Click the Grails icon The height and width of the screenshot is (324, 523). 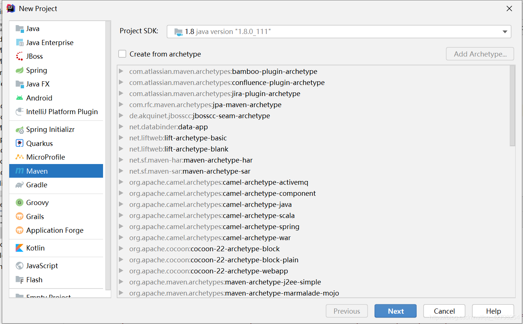tap(20, 216)
